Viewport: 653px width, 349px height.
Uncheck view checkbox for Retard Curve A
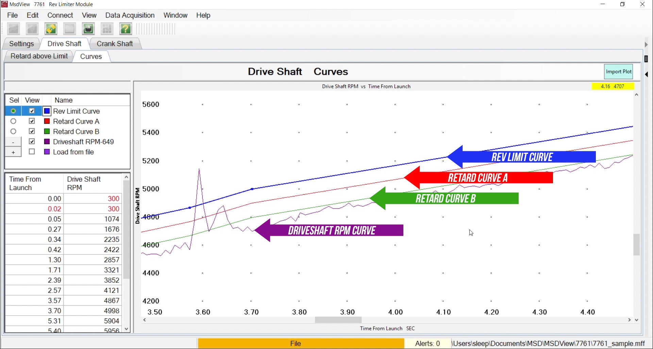point(32,121)
